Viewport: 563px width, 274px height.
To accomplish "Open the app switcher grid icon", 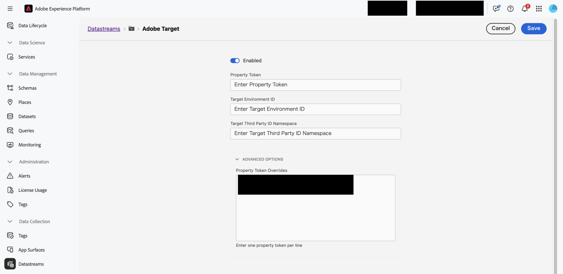I will click(x=539, y=9).
